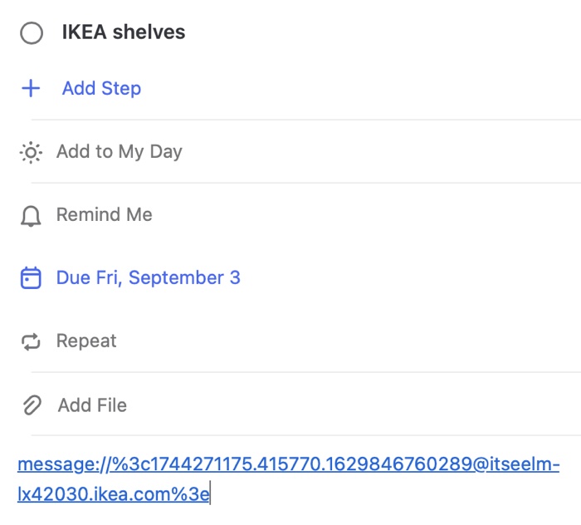Open the Remind Me options
This screenshot has height=525, width=581.
[104, 215]
